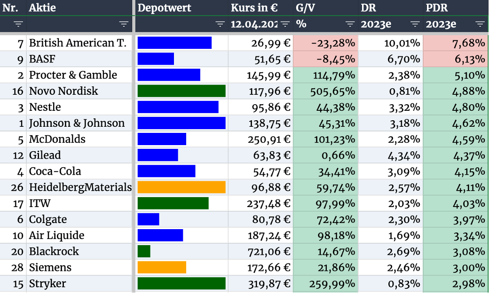Click the orange Depotwert bar for HeidelbergMaterials

click(x=181, y=187)
